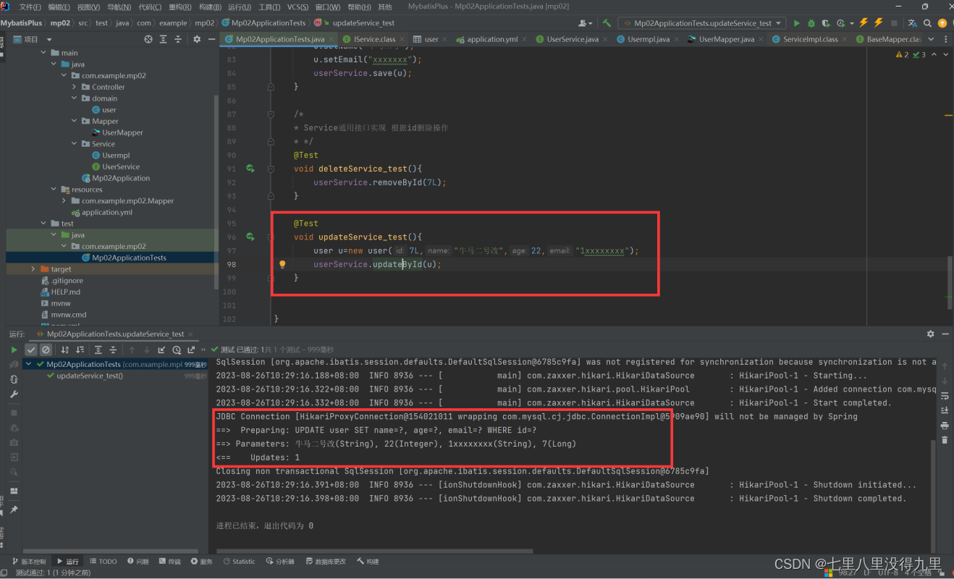Viewport: 954px width, 579px height.
Task: Click the import tests icon beside the clock
Action: pyautogui.click(x=162, y=350)
